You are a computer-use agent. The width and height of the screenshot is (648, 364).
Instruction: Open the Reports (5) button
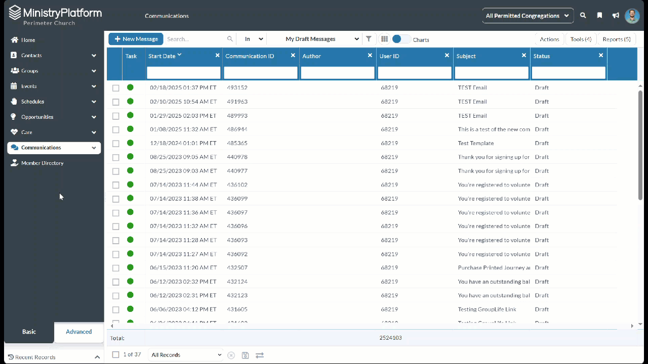pos(617,39)
